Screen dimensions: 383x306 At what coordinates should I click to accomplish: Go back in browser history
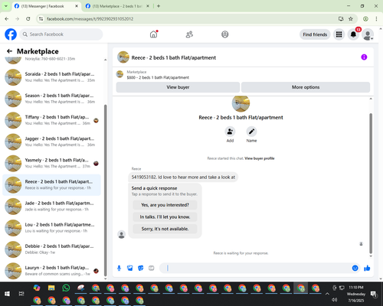click(x=7, y=19)
